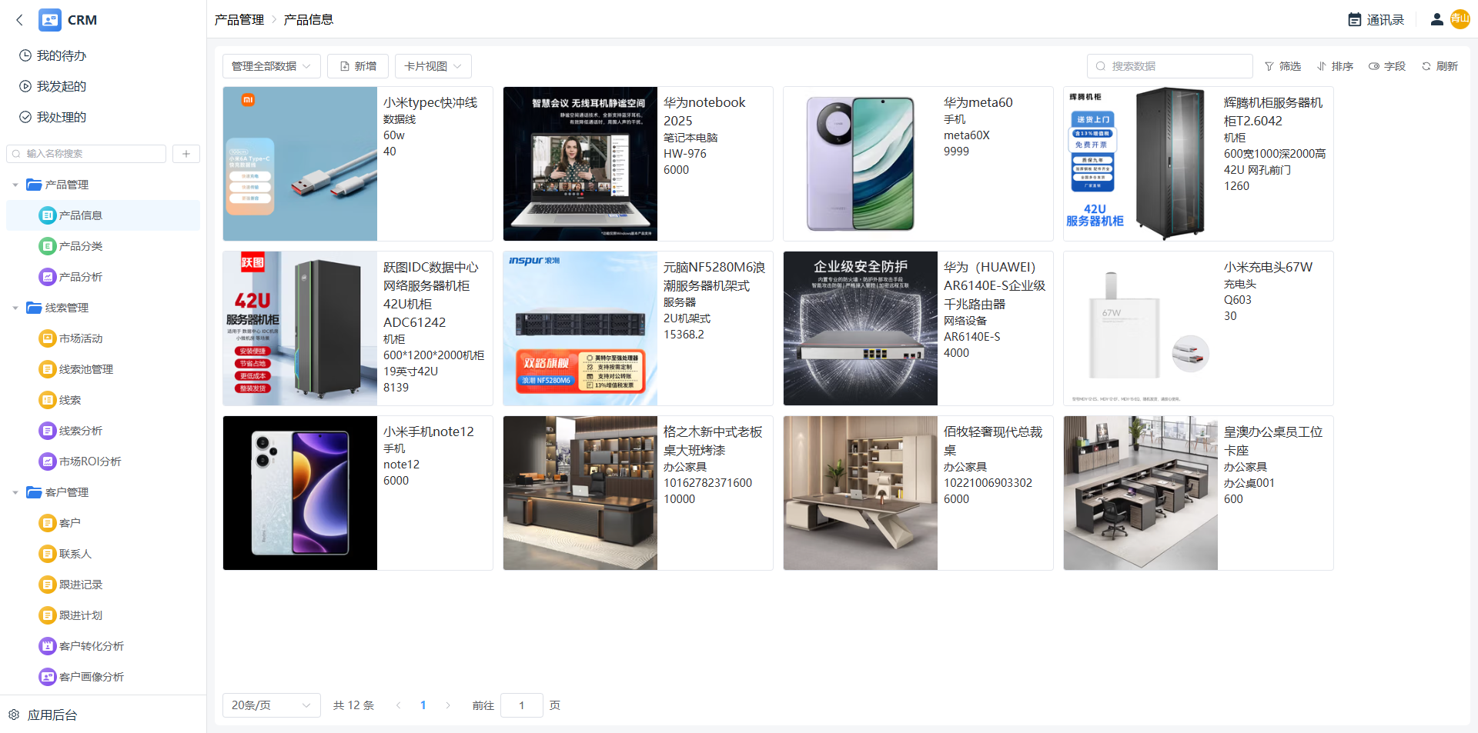Collapse the 产品管理 folder arrow
Image resolution: width=1478 pixels, height=733 pixels.
click(15, 185)
